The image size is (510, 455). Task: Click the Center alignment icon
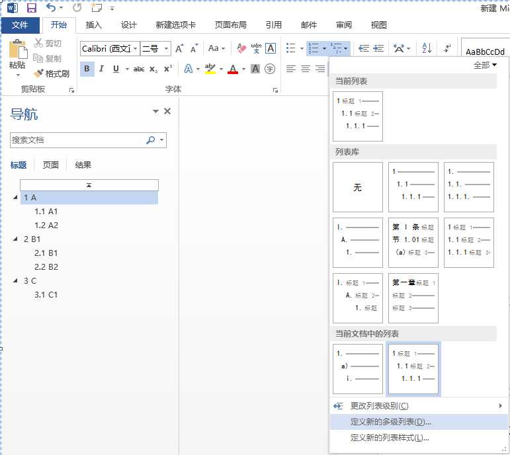point(306,69)
